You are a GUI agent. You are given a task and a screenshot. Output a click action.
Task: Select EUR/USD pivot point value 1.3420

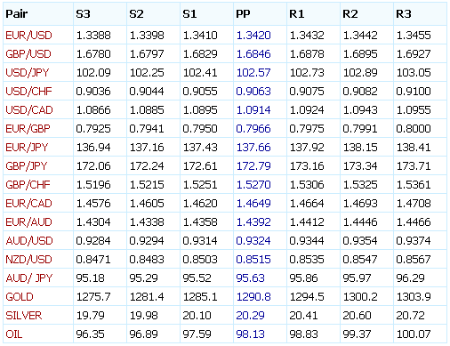[253, 36]
